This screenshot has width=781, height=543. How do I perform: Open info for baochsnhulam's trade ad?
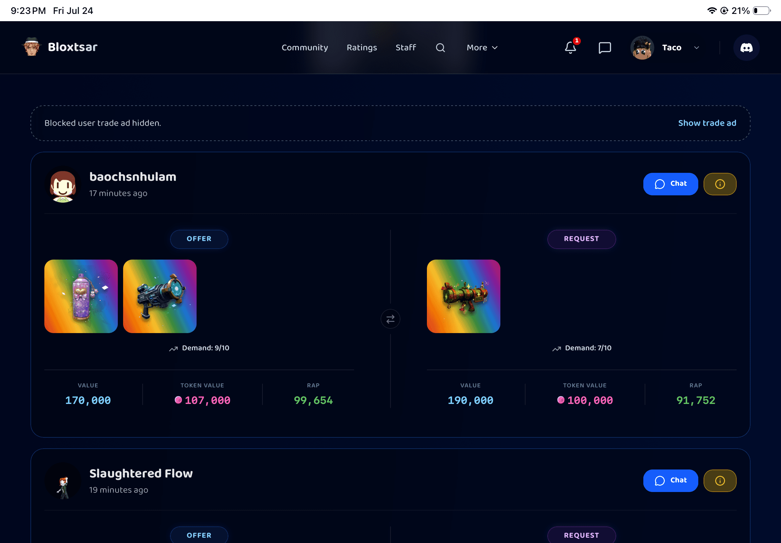pos(720,184)
